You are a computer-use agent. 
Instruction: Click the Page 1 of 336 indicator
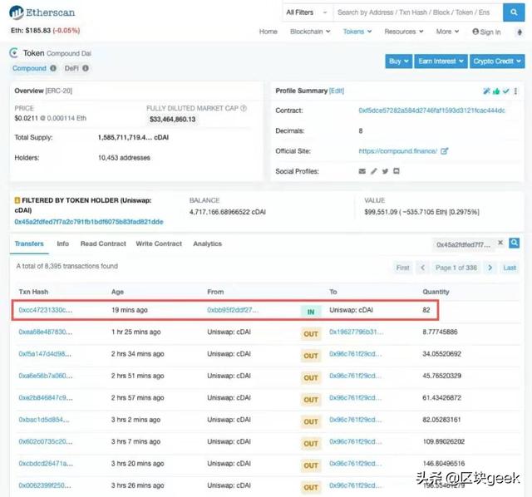(456, 268)
